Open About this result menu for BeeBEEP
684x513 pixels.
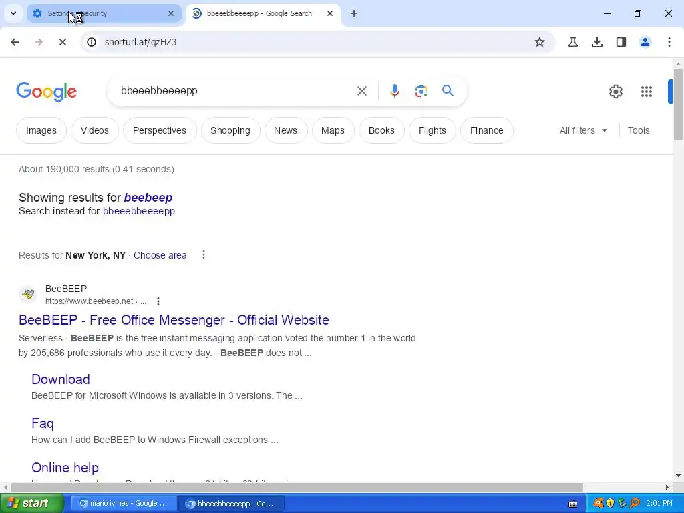(x=158, y=301)
